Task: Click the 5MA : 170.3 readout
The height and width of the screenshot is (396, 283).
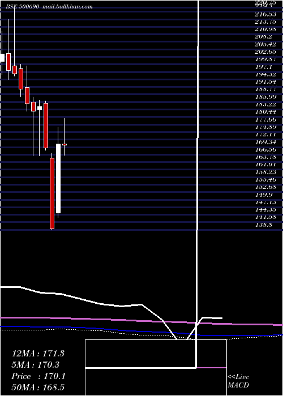Action: tap(36, 365)
